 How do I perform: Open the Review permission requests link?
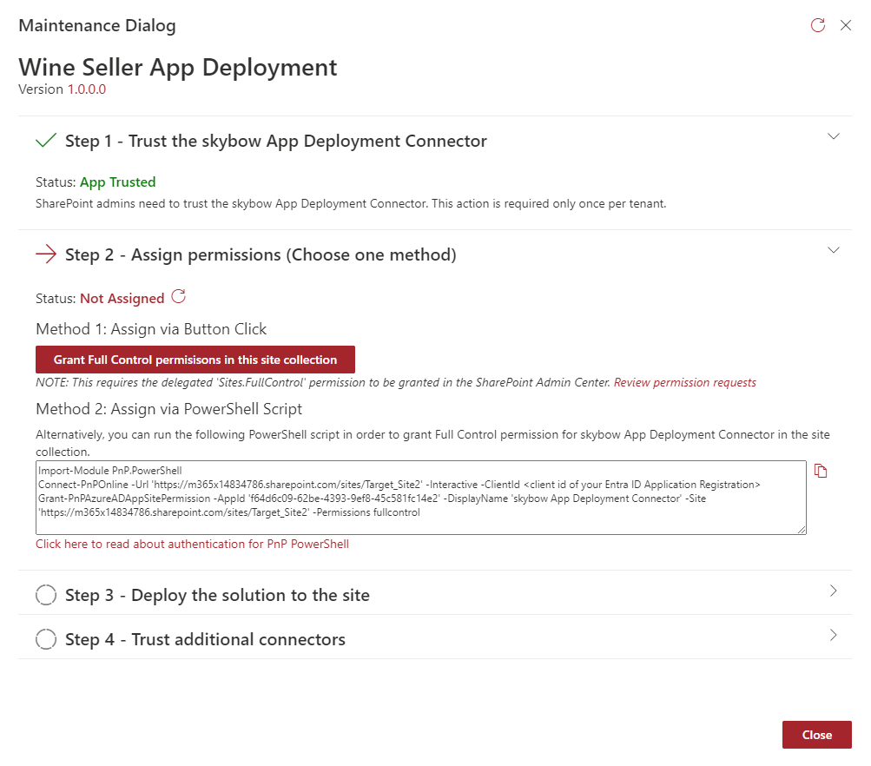(x=685, y=383)
